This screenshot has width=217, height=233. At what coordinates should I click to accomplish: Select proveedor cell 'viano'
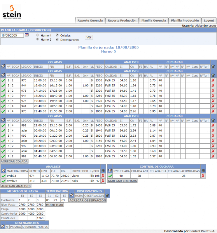point(80,176)
